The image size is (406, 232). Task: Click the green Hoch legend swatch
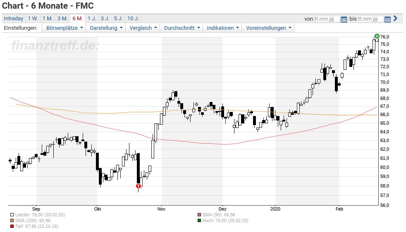pyautogui.click(x=199, y=220)
